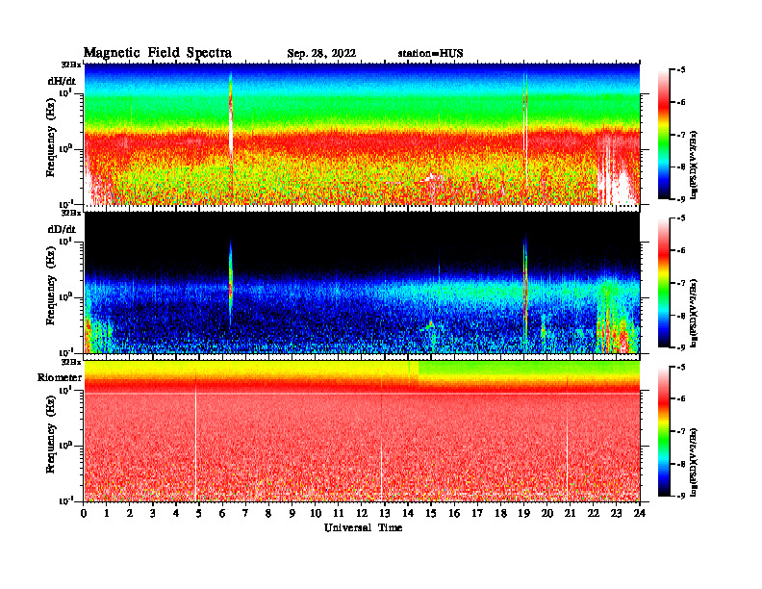This screenshot has width=762, height=589.
Task: Click hour "2" on the time axis
Action: (130, 513)
